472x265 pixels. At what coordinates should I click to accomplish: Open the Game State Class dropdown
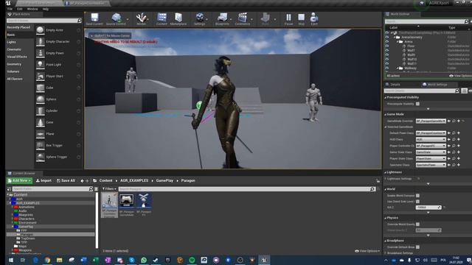click(x=431, y=152)
